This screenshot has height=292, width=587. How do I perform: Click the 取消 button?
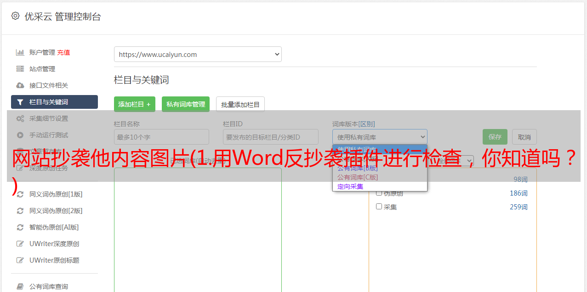(x=524, y=137)
